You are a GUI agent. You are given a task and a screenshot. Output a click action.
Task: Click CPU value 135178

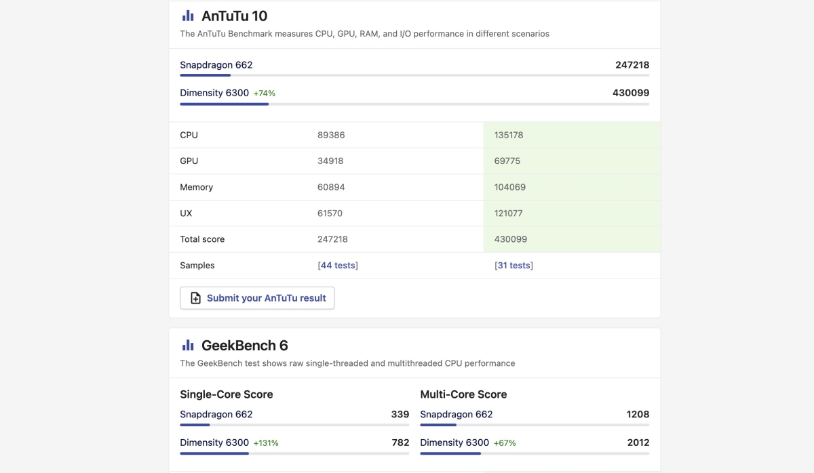coord(509,135)
